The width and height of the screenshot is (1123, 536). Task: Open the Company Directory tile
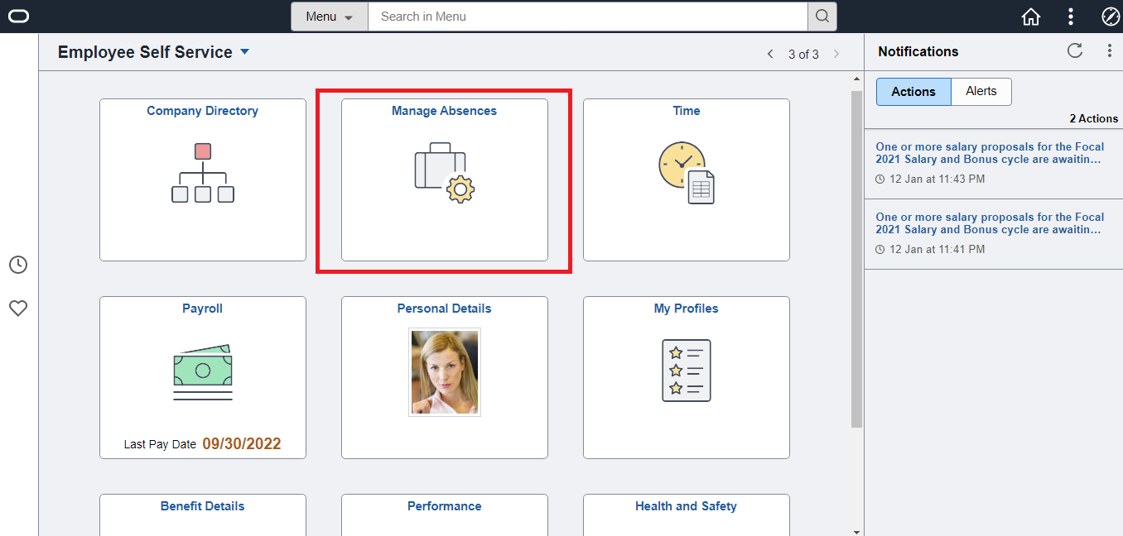(x=203, y=180)
